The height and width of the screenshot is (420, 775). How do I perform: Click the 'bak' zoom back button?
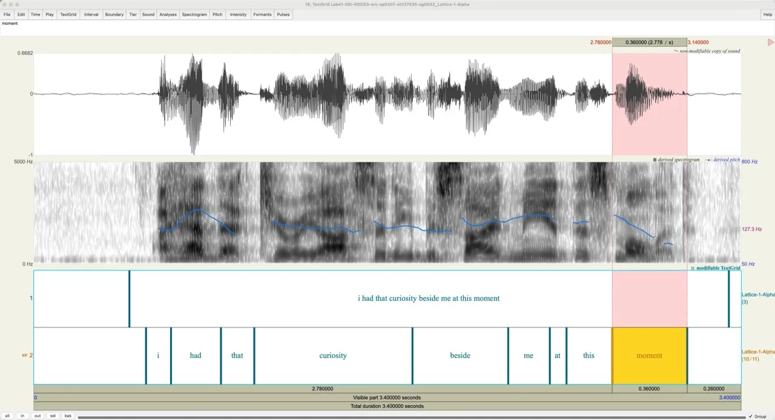[68, 416]
